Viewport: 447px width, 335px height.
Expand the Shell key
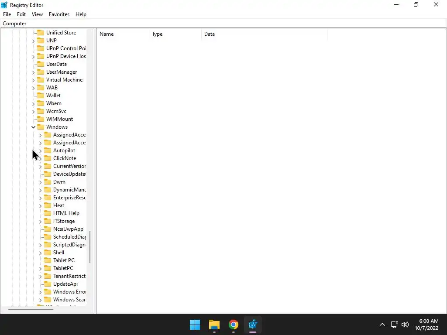[x=40, y=253]
